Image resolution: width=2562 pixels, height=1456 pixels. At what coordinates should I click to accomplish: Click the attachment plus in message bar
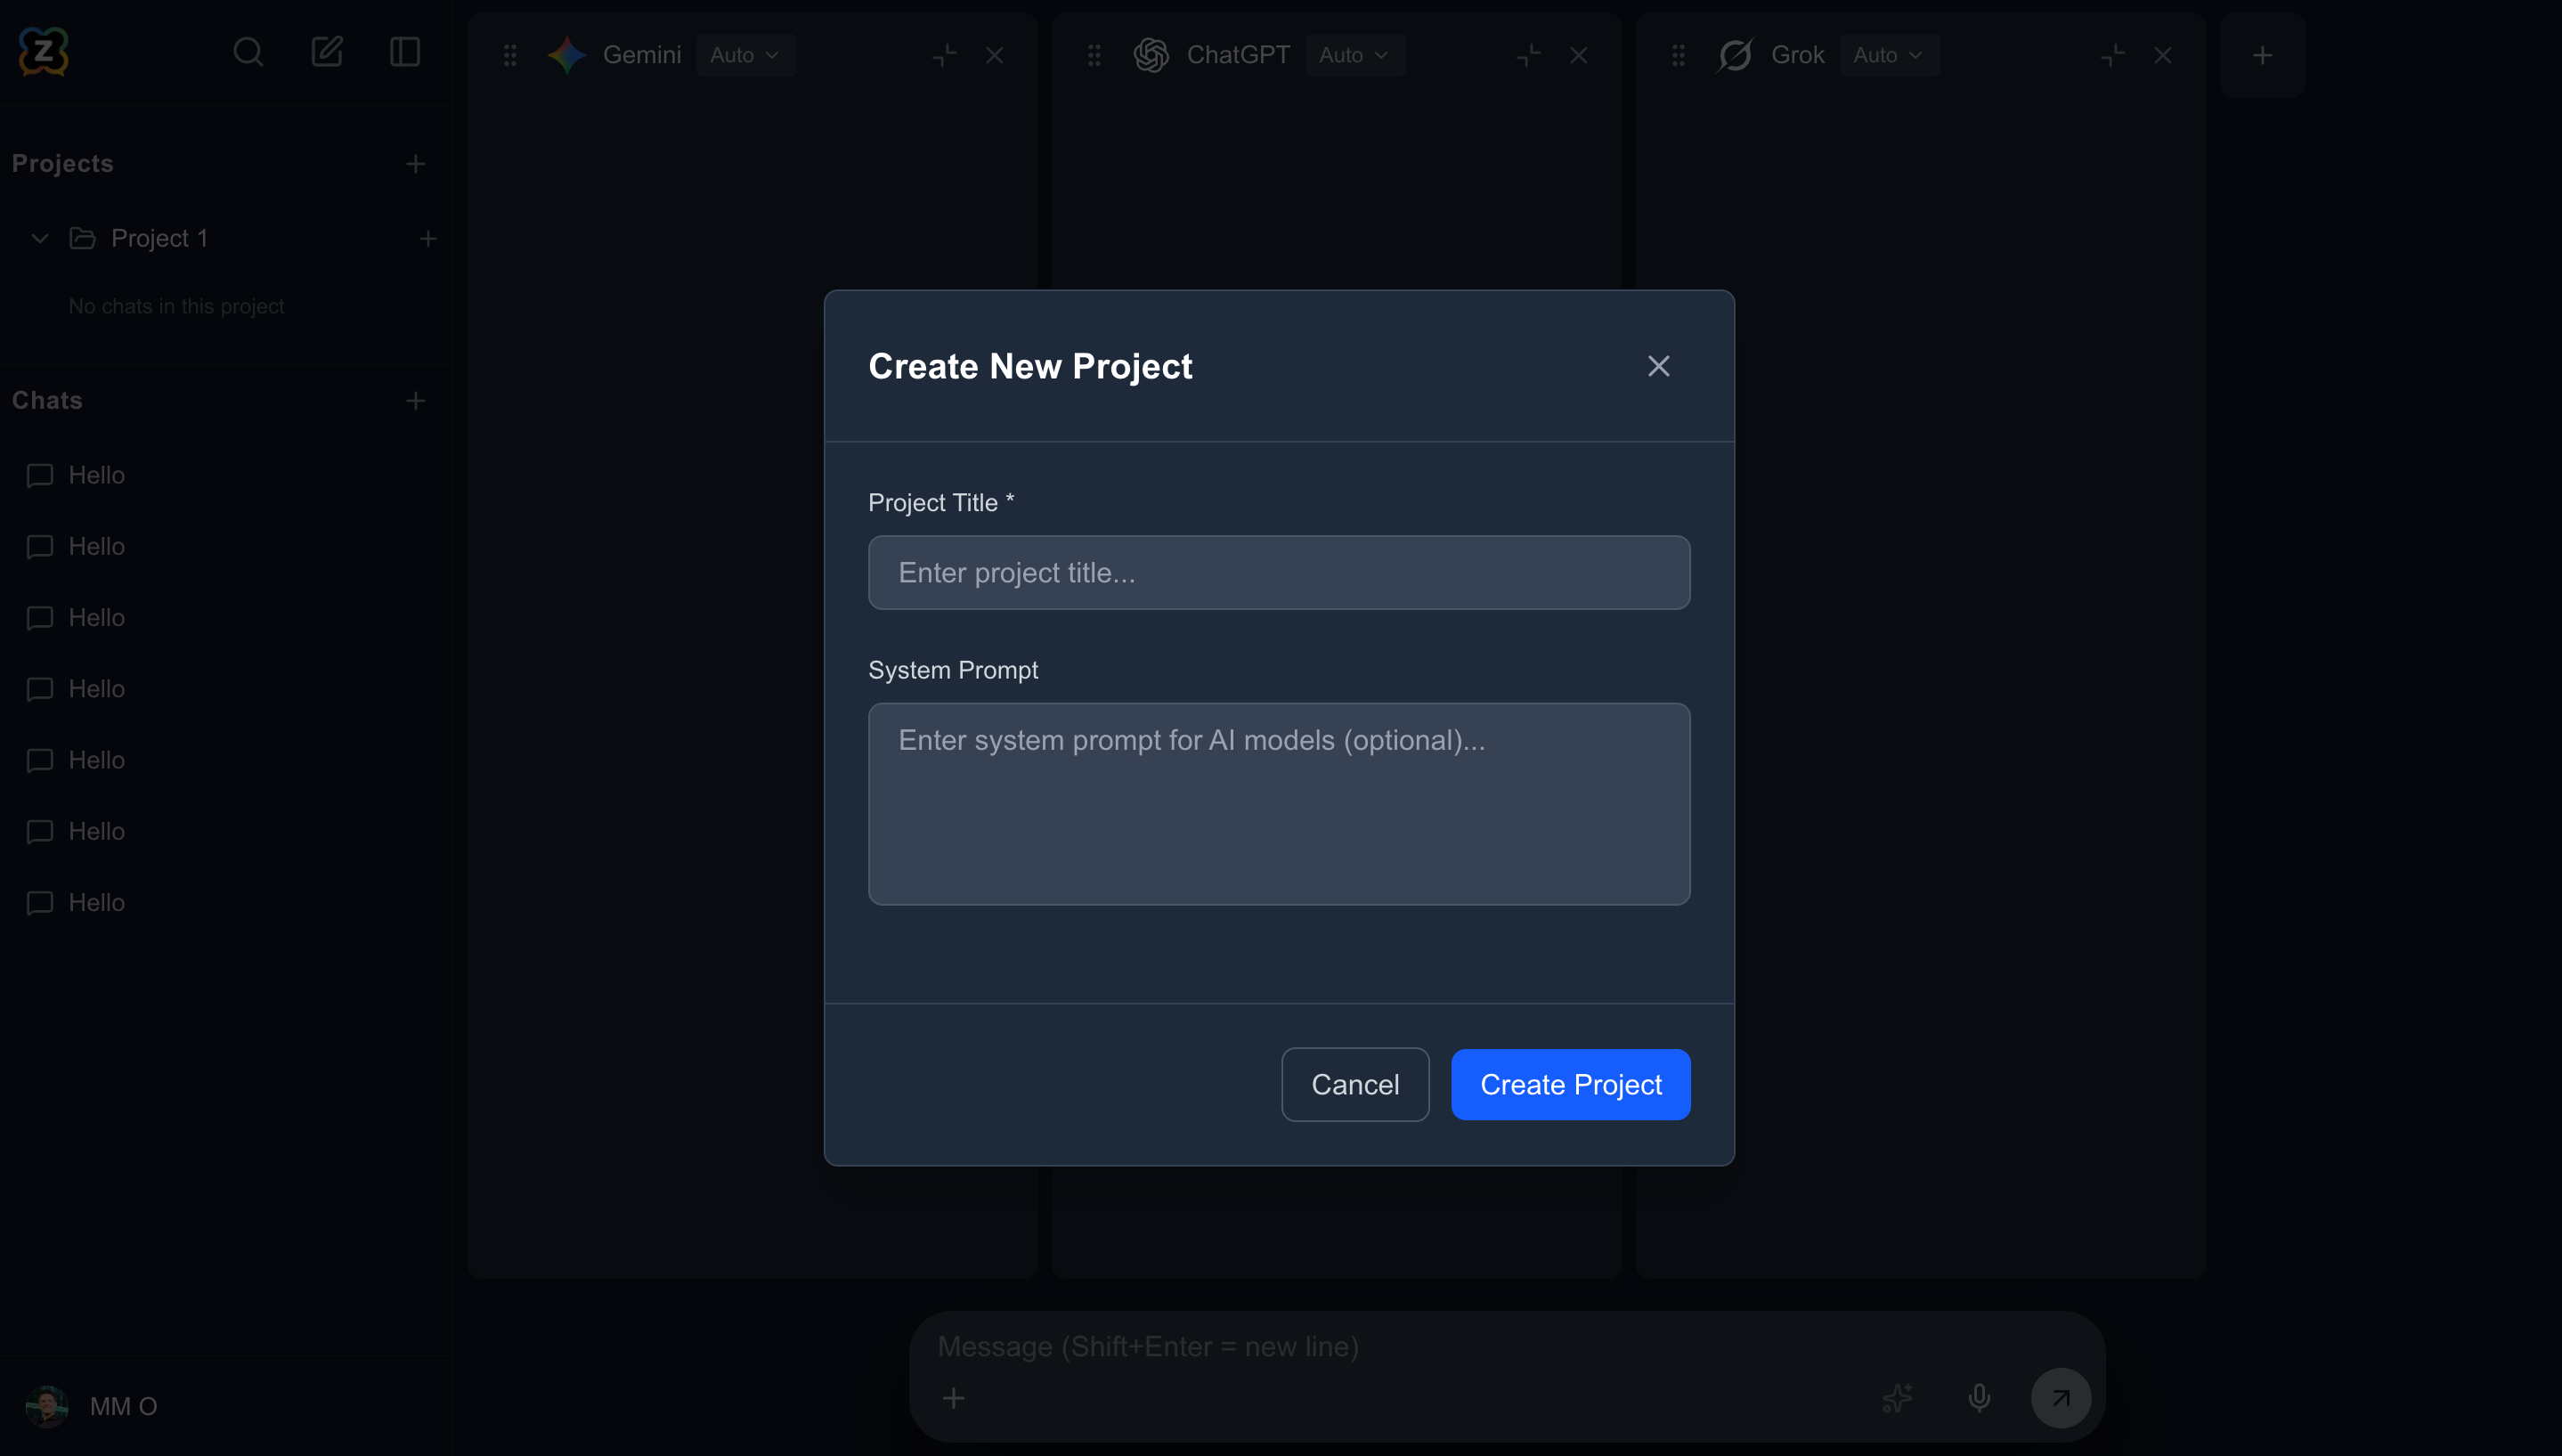tap(954, 1397)
